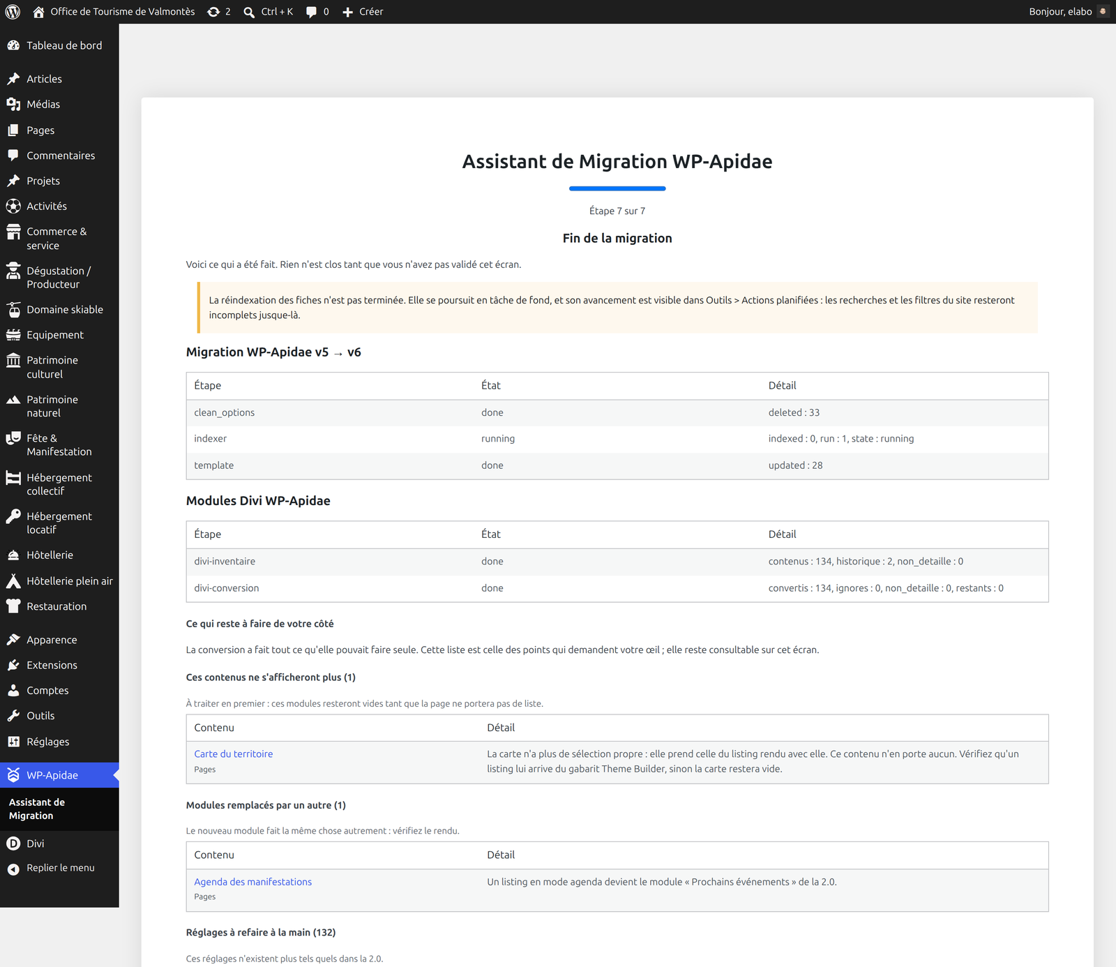This screenshot has height=967, width=1116.
Task: Open the Office de Tourisme de Valmontès site link
Action: tap(123, 12)
